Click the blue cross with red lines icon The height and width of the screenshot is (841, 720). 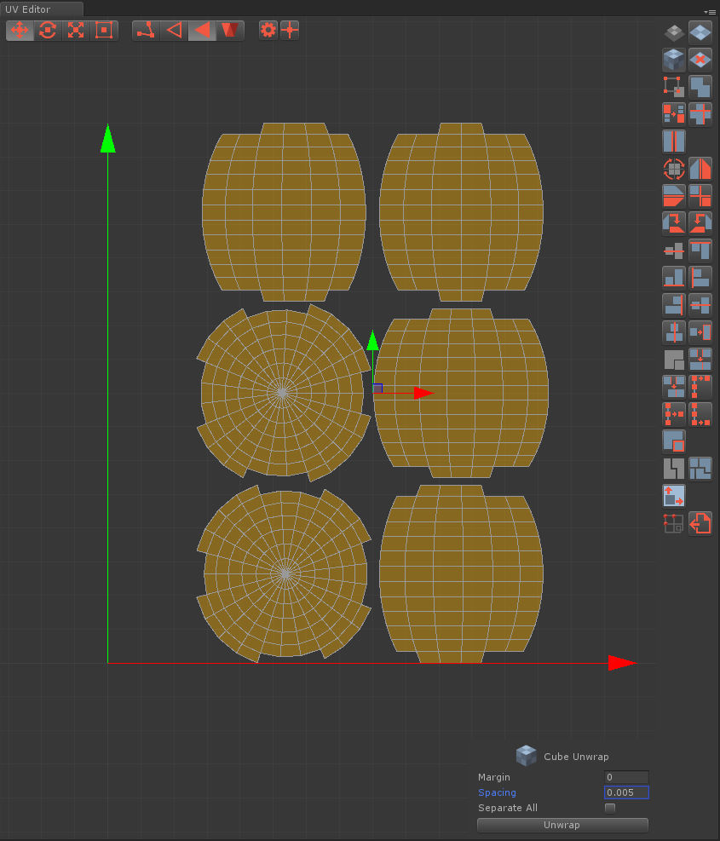click(x=700, y=113)
